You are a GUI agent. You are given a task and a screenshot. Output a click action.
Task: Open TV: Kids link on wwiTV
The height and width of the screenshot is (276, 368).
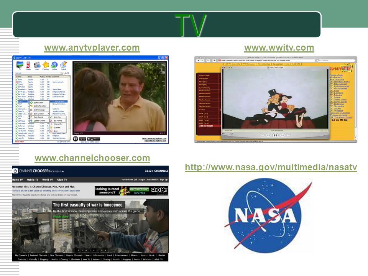[x=334, y=90]
